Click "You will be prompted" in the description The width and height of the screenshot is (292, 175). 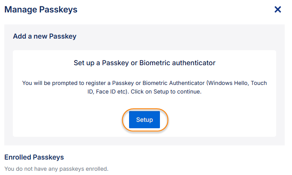[48, 82]
